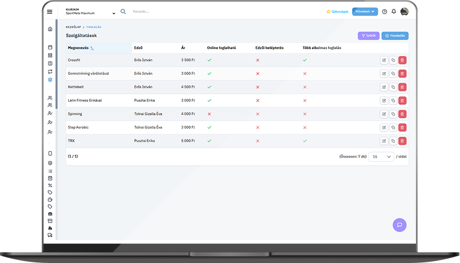460x263 pixels.
Task: Delete the Spinning service
Action: (x=402, y=114)
